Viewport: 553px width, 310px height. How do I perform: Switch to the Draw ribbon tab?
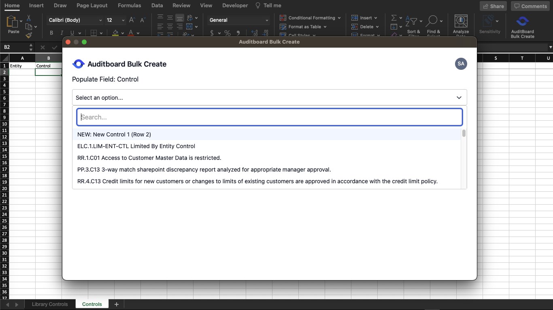pyautogui.click(x=60, y=6)
